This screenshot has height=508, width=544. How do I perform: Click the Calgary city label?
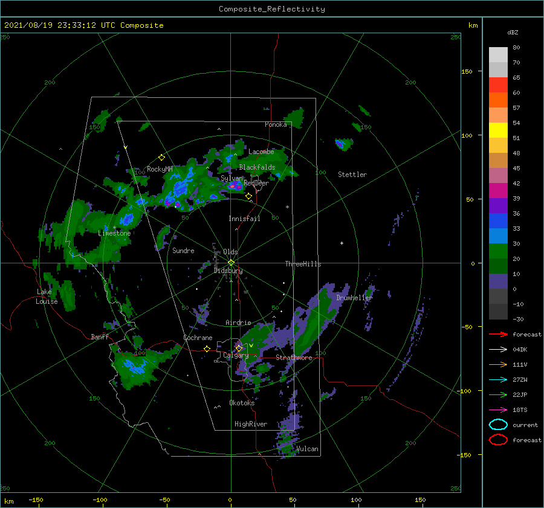click(x=236, y=355)
